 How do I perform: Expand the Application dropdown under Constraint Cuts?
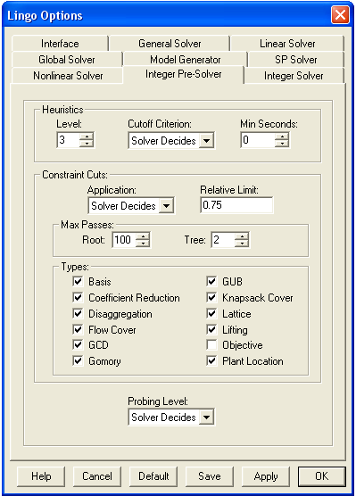[167, 206]
